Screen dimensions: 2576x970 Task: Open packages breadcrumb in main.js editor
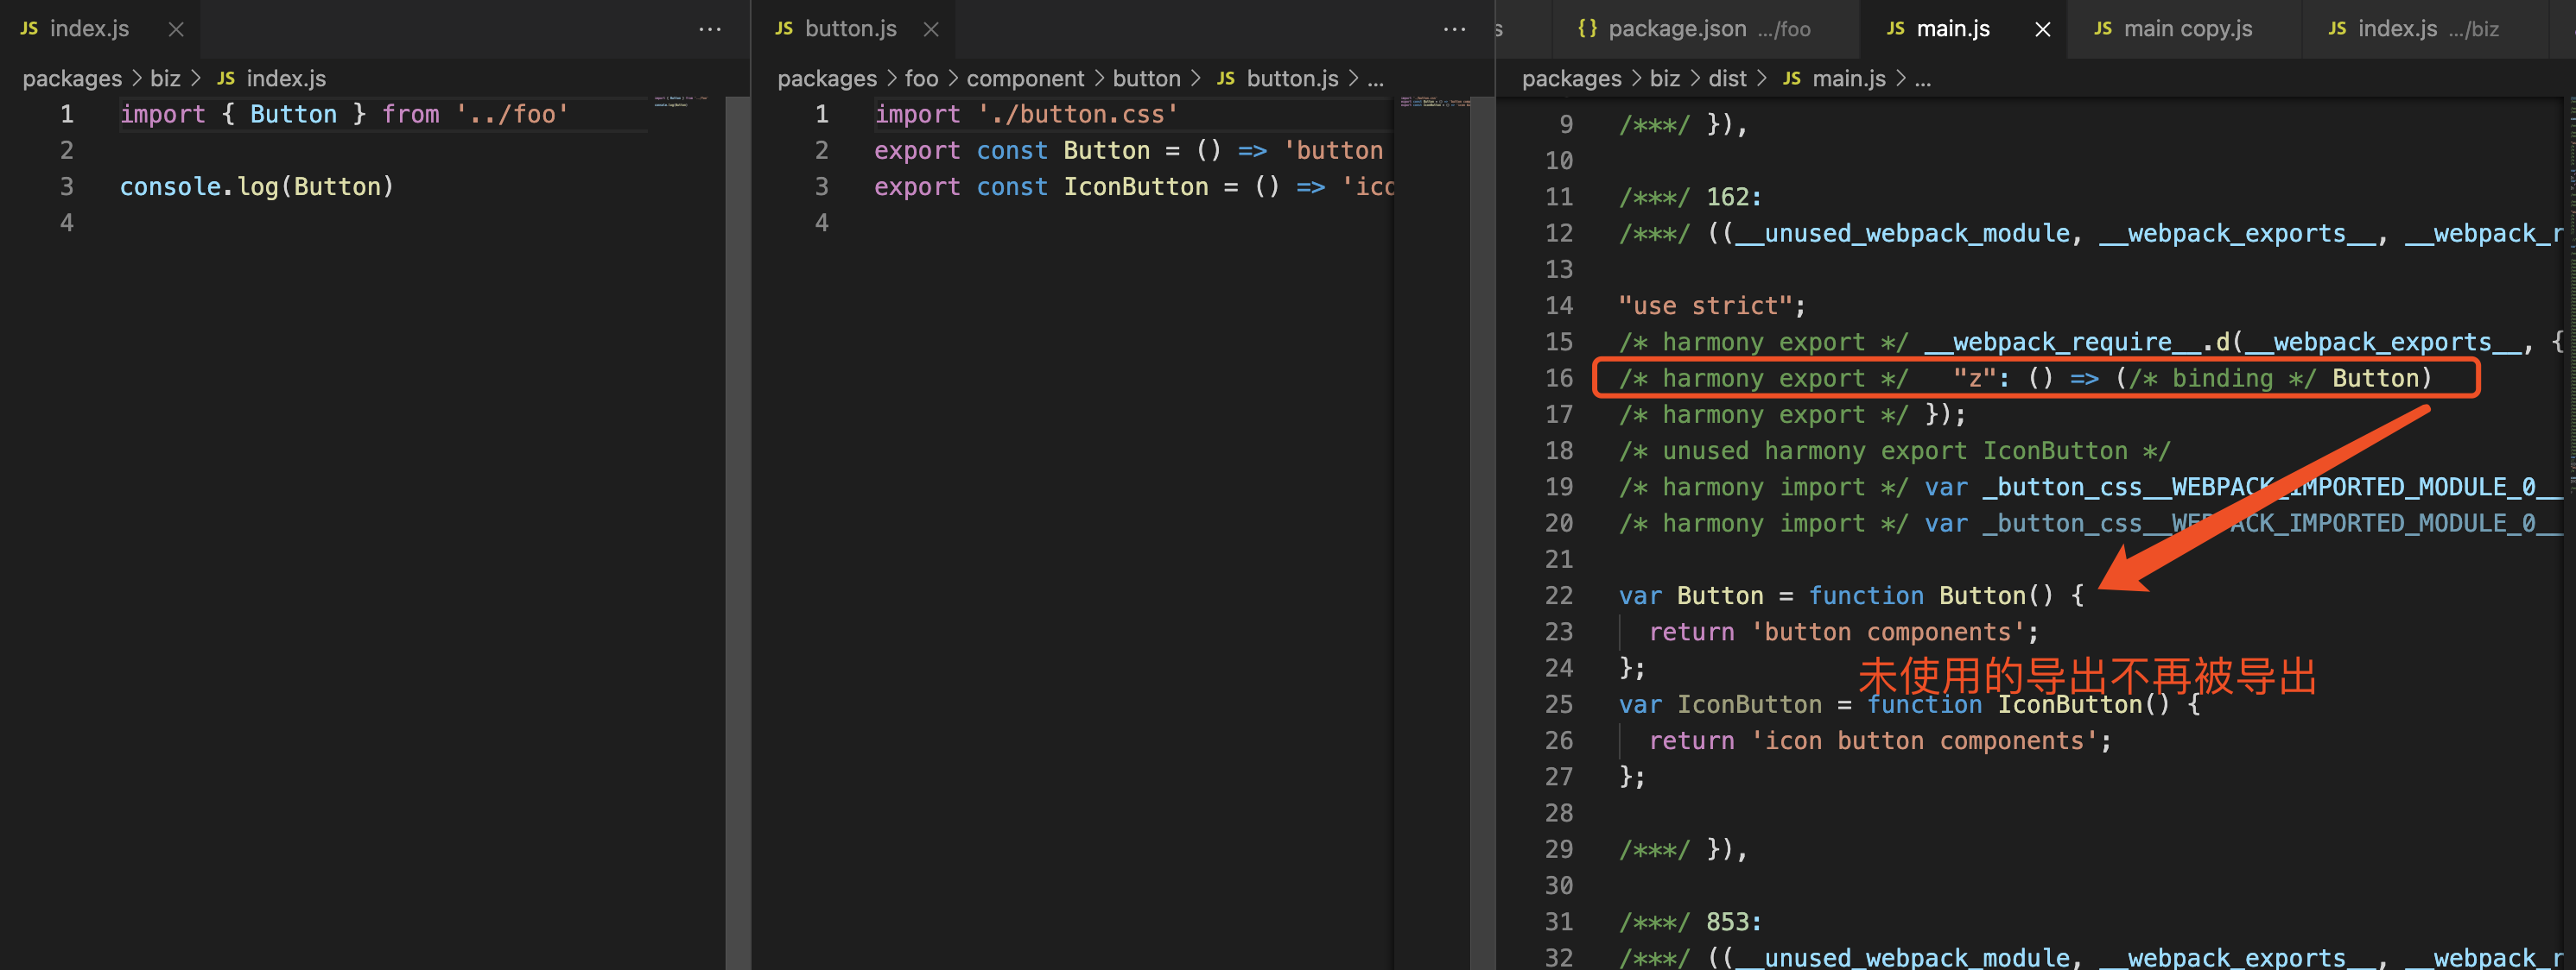1571,78
